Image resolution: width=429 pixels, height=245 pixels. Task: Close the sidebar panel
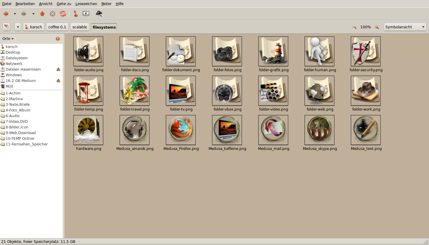(58, 39)
